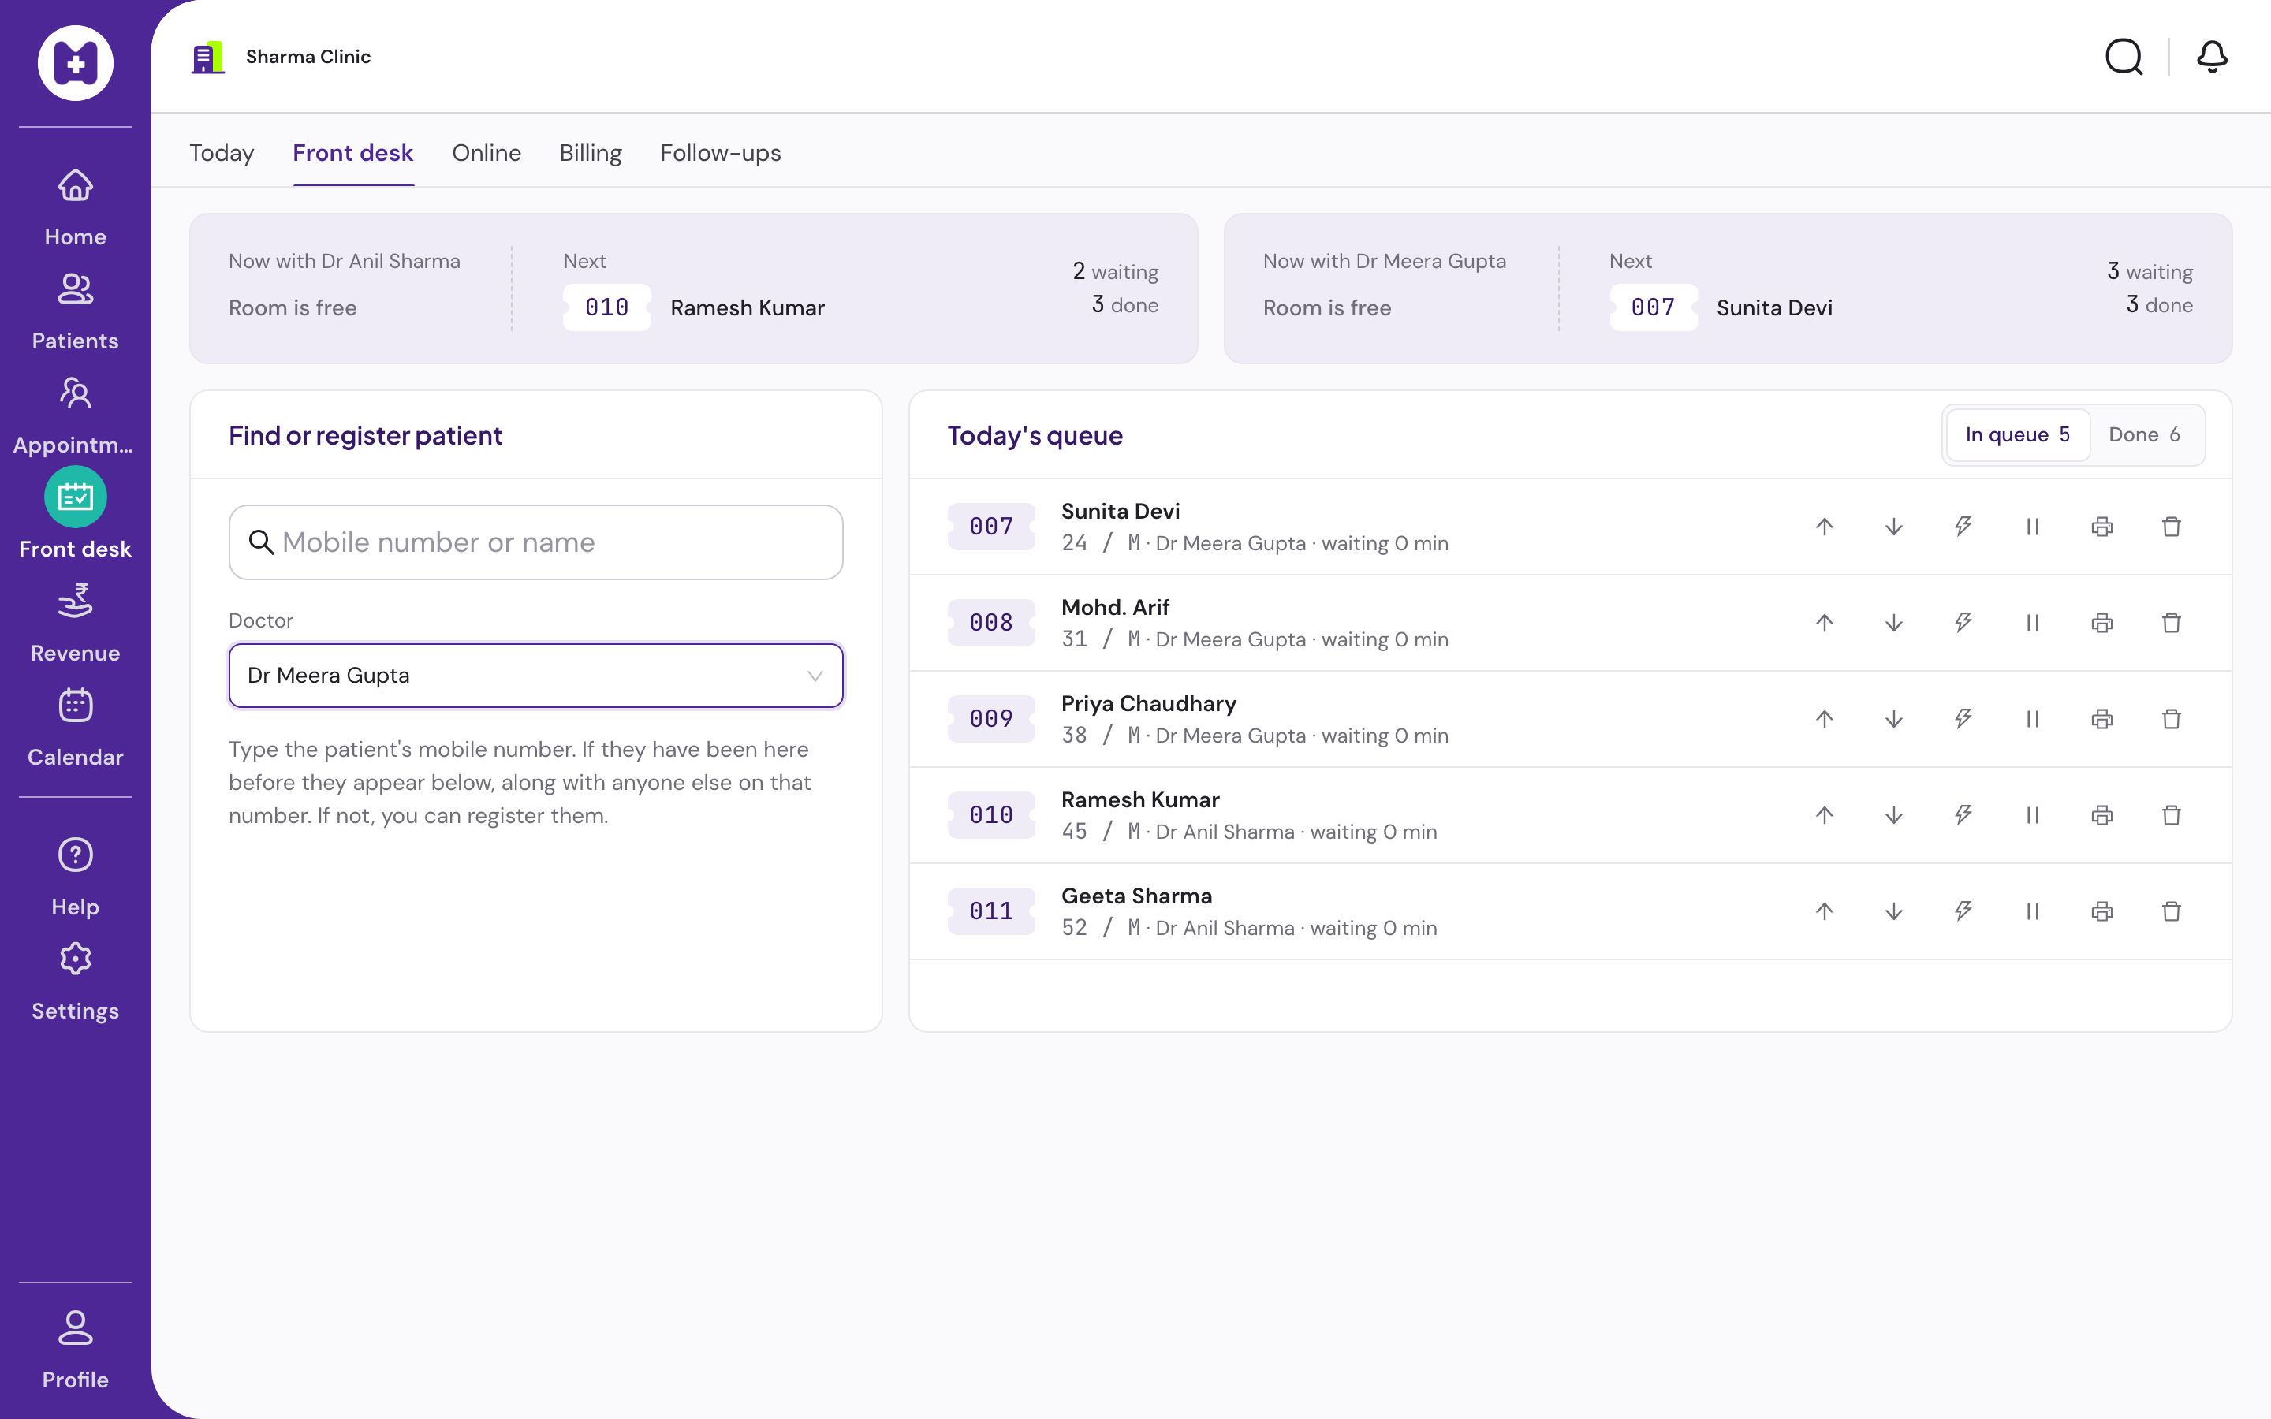This screenshot has height=1419, width=2271.
Task: Move Mohd. Arif down in queue
Action: pyautogui.click(x=1894, y=623)
